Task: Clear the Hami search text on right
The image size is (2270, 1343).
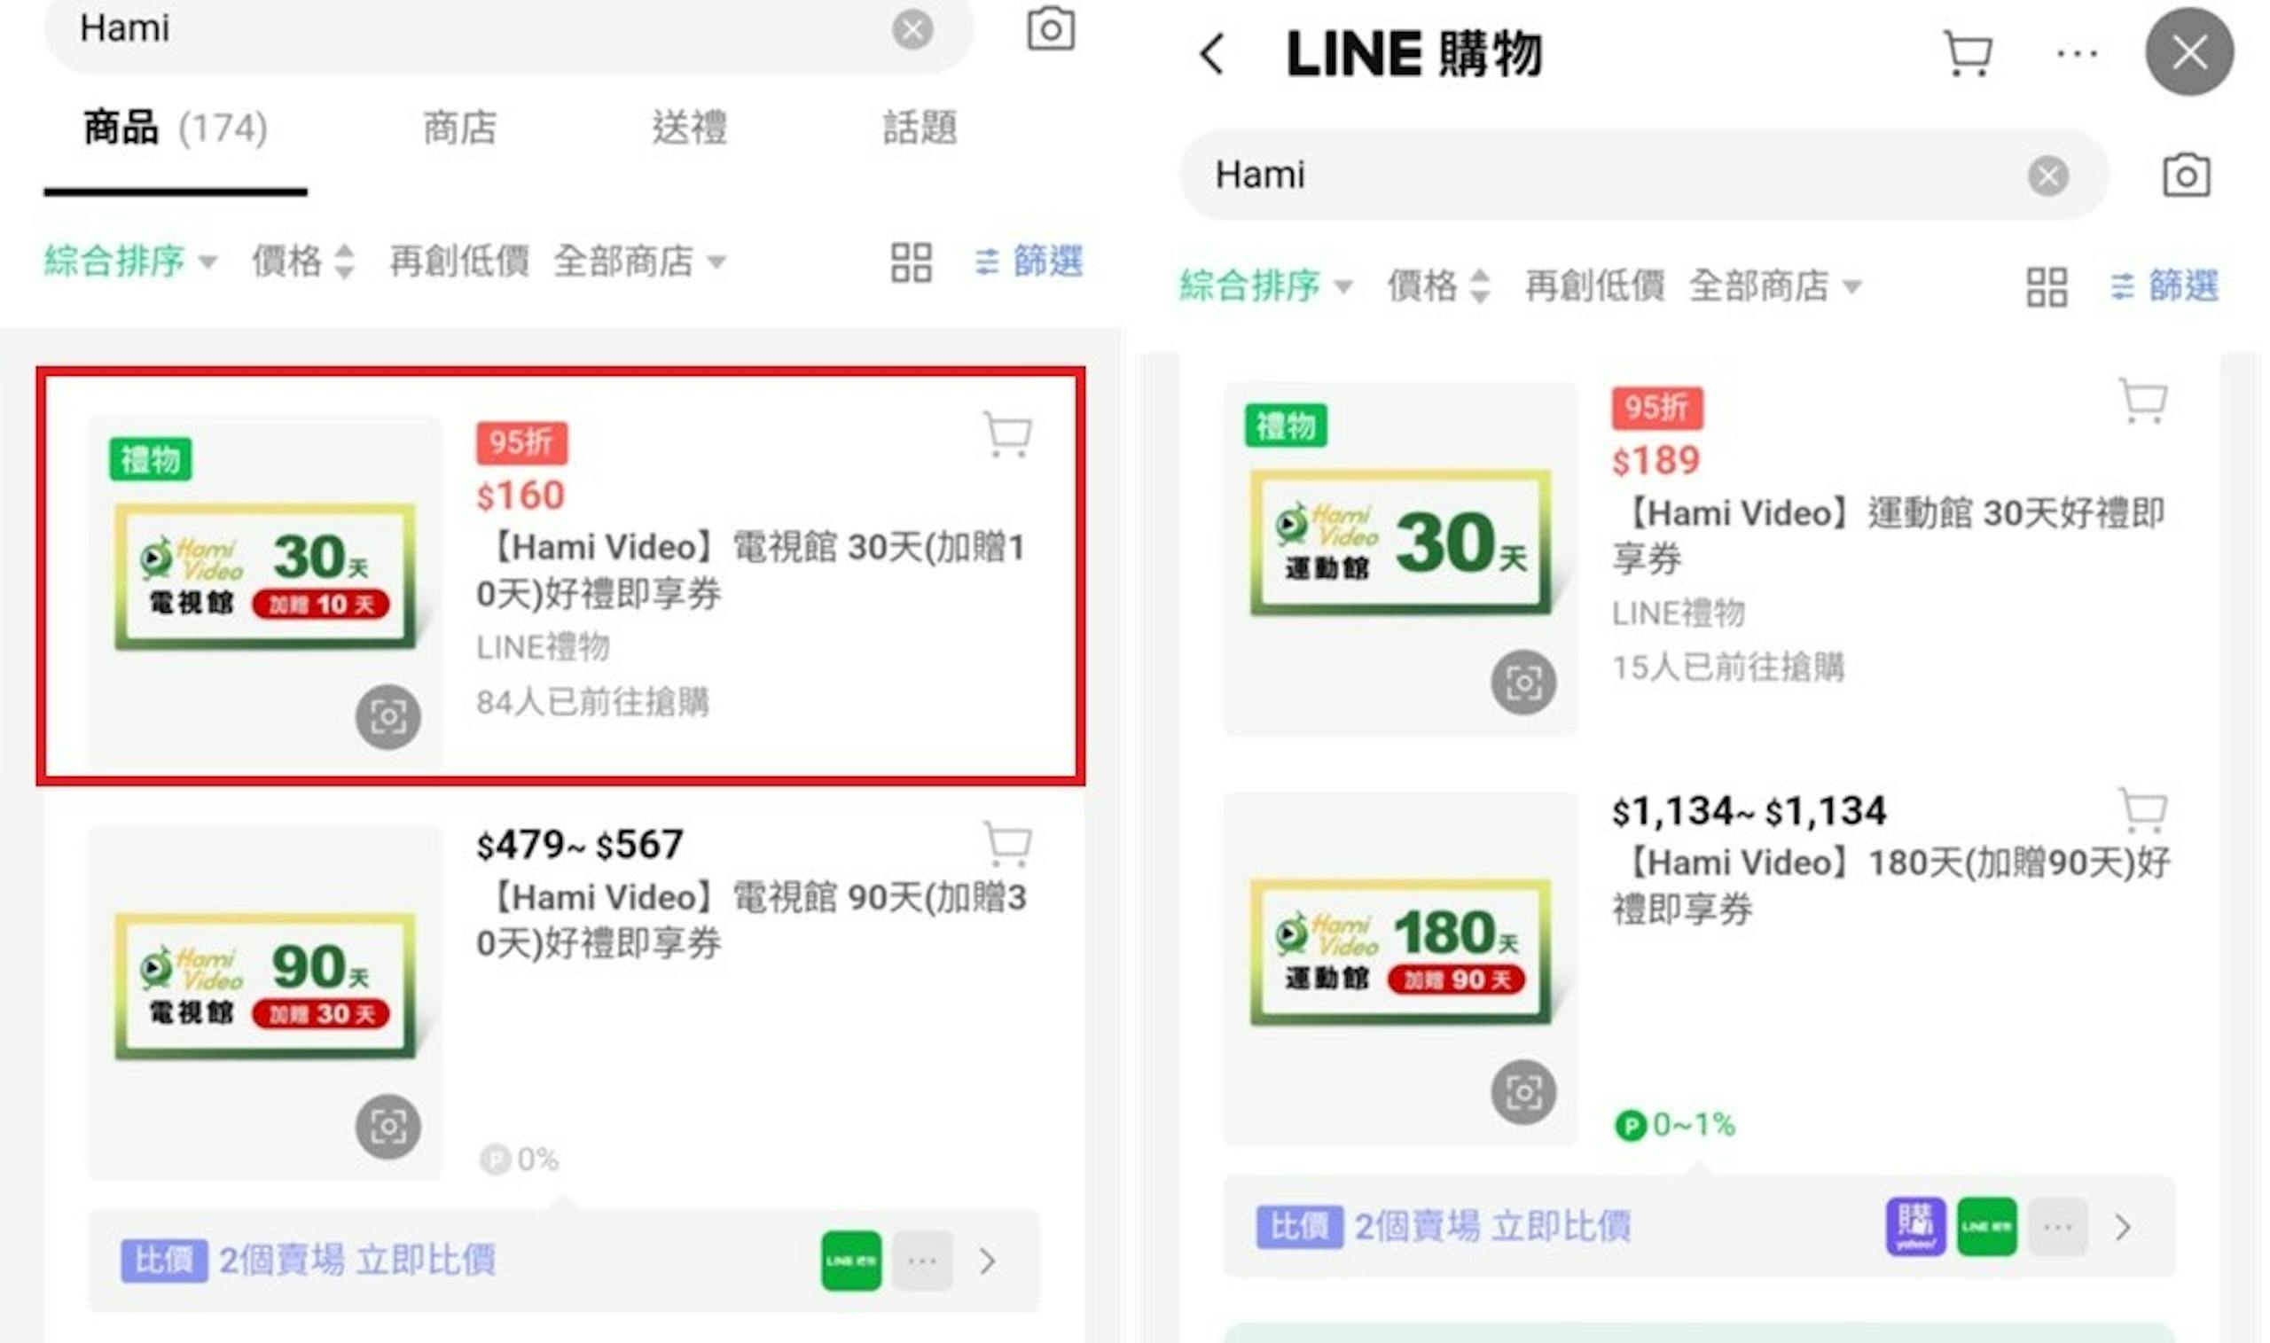Action: click(x=2047, y=176)
